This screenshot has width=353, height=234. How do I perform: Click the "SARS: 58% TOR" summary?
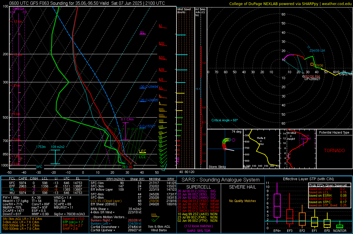click(198, 231)
